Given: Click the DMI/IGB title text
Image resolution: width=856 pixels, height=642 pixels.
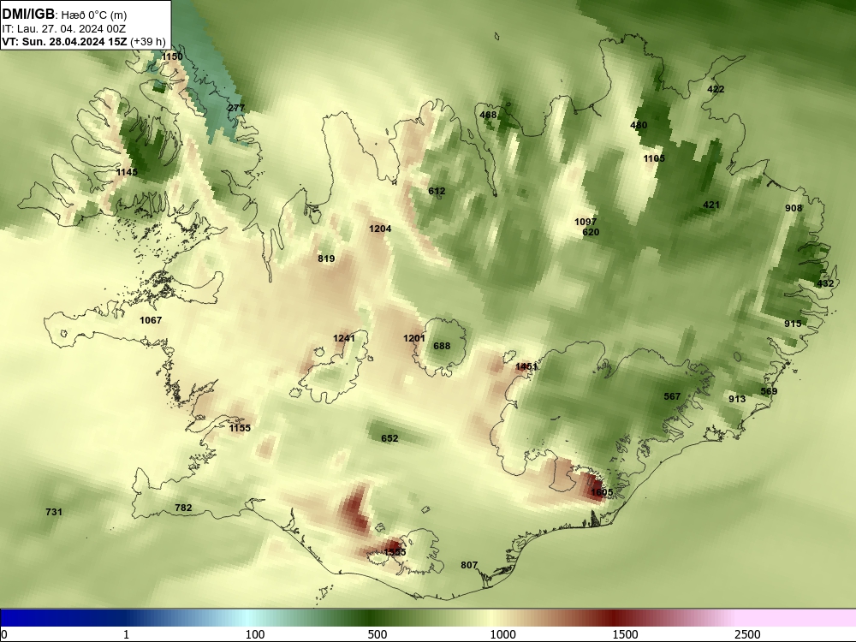Looking at the screenshot, I should tap(28, 14).
